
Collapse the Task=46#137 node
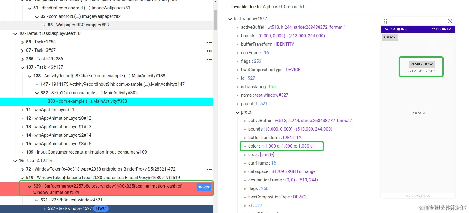[22, 68]
